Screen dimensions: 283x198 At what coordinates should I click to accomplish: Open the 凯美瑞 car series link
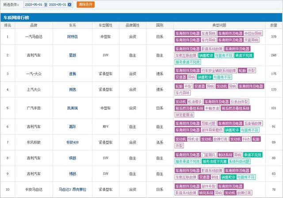(73, 108)
